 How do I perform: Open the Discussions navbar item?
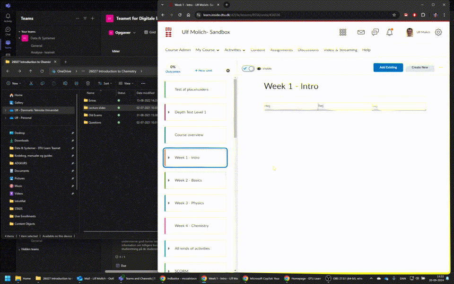point(308,50)
